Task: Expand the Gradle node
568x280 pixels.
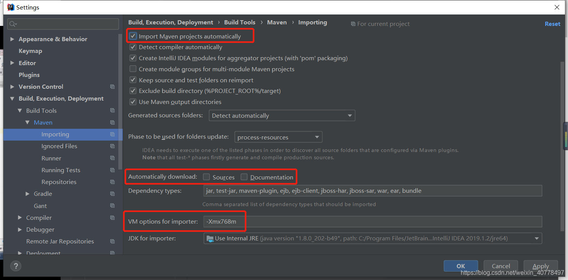Action: point(27,194)
